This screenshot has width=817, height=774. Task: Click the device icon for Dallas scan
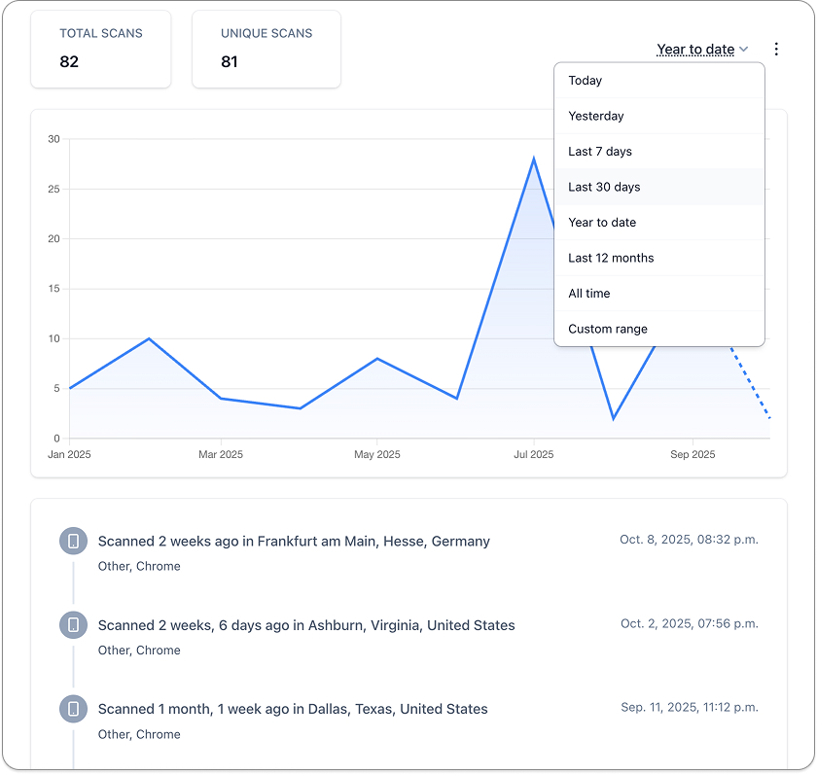coord(74,709)
